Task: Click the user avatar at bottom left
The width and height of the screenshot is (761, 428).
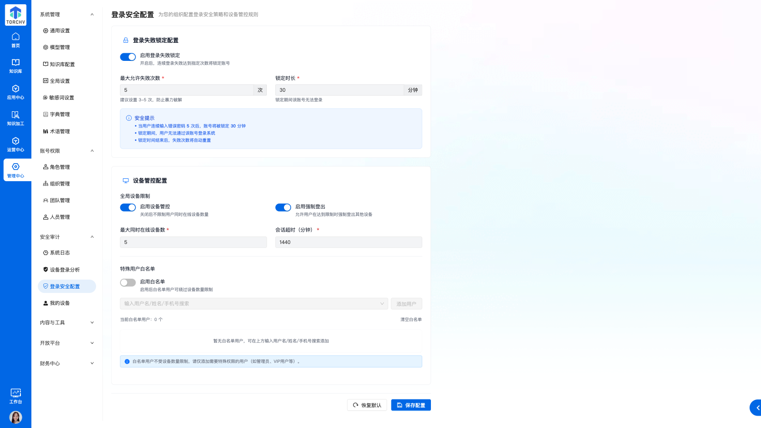Action: tap(16, 417)
